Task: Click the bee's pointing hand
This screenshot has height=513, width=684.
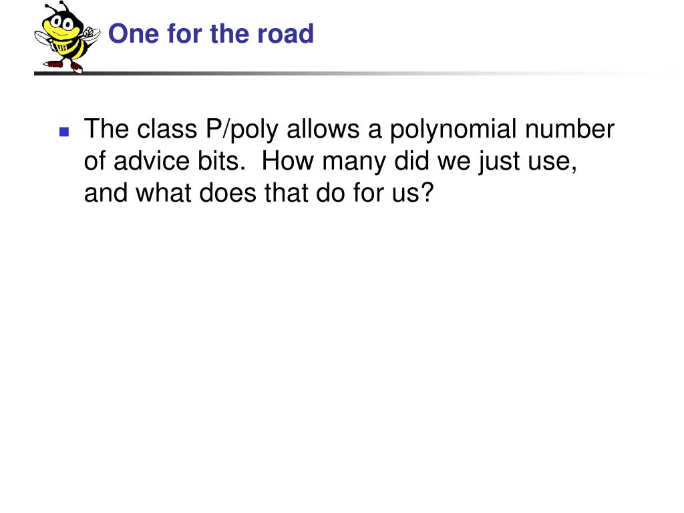Action: [x=89, y=33]
